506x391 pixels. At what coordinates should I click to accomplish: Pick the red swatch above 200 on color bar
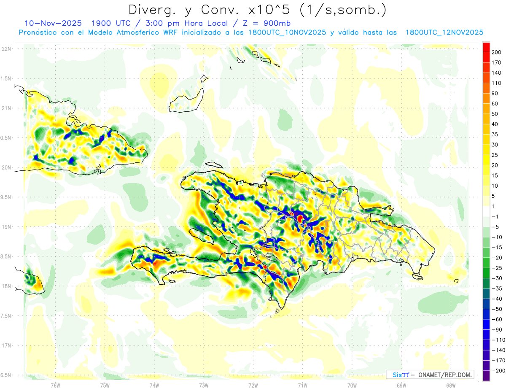tap(487, 47)
